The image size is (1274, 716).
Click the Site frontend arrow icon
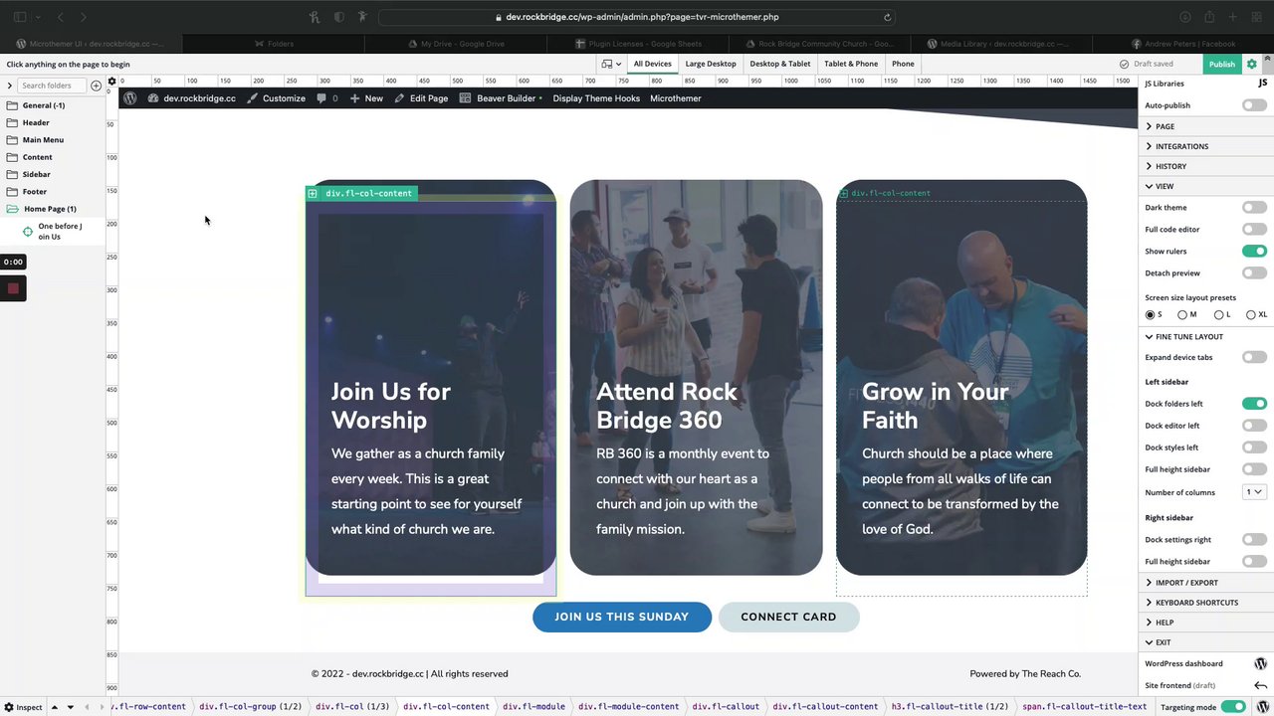coord(1260,685)
